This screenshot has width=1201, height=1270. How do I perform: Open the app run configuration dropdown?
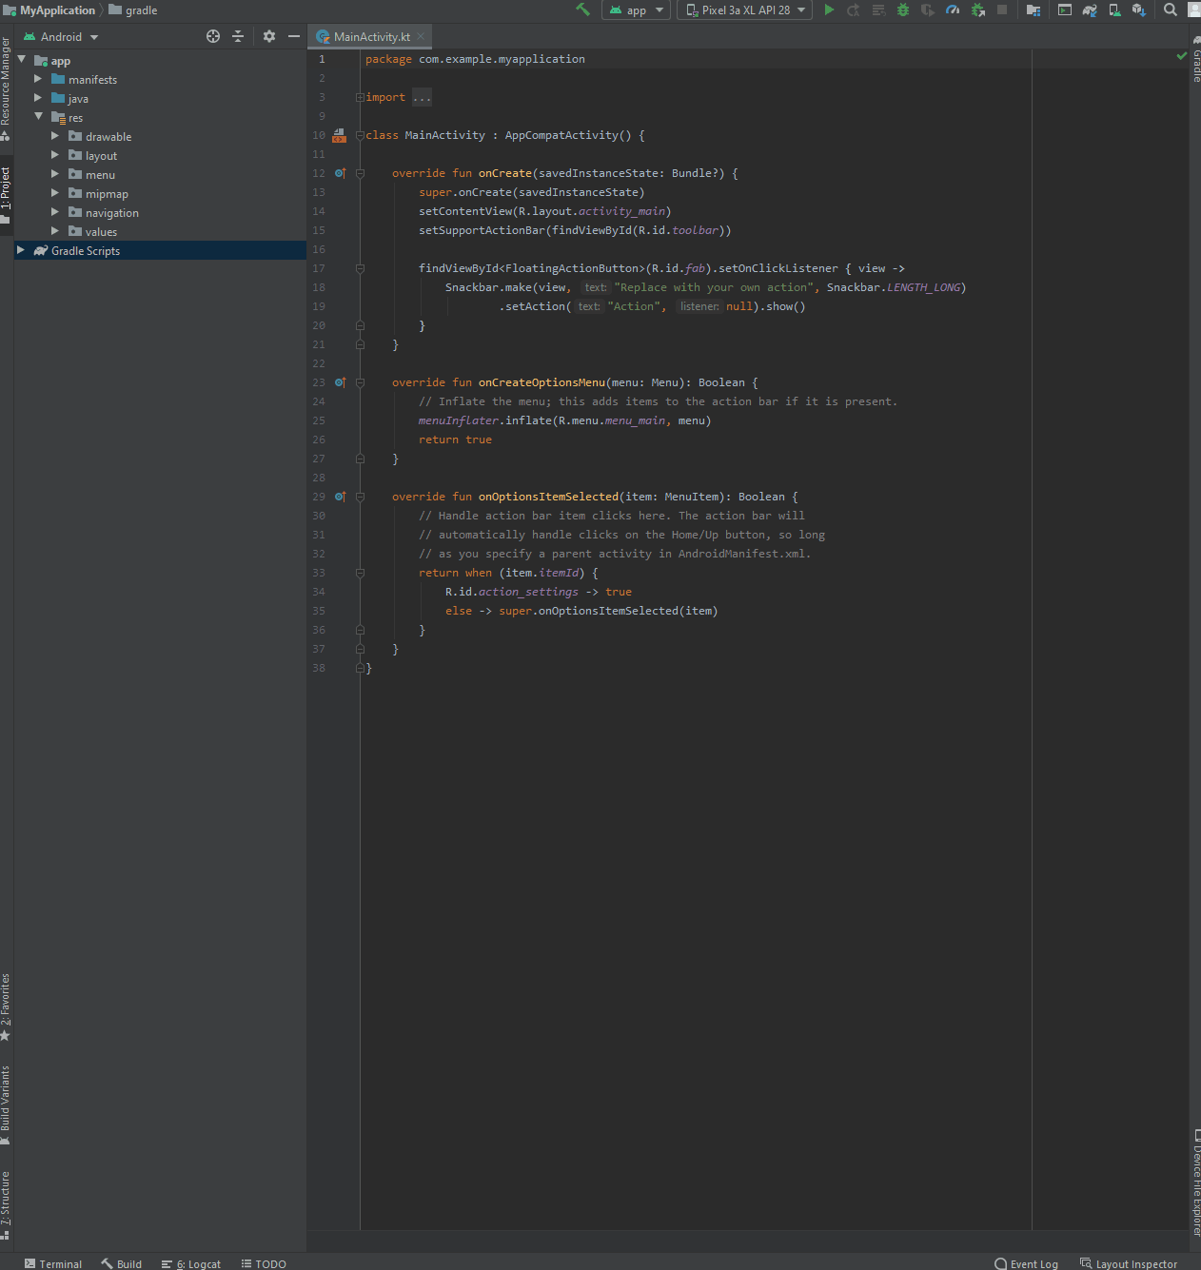pos(637,10)
